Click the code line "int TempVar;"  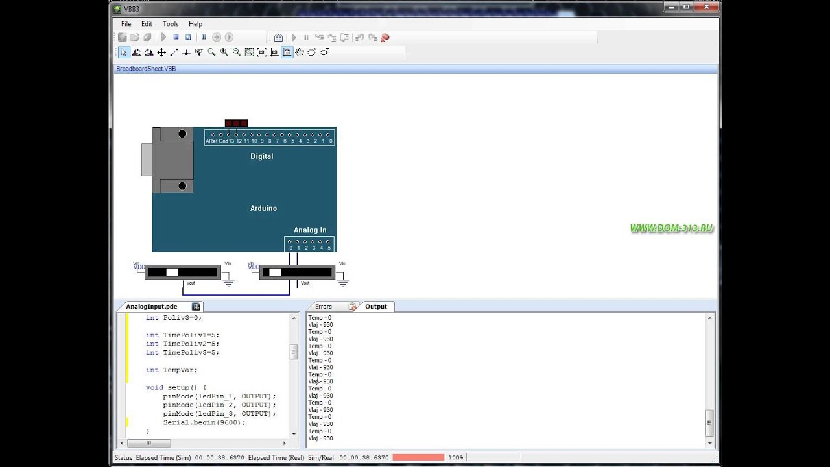coord(171,370)
